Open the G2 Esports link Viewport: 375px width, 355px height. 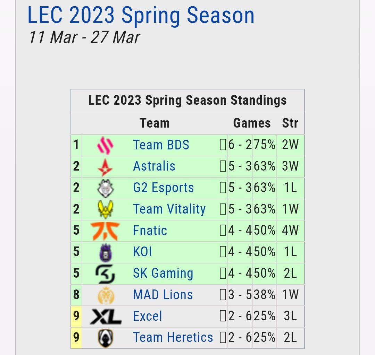point(163,188)
